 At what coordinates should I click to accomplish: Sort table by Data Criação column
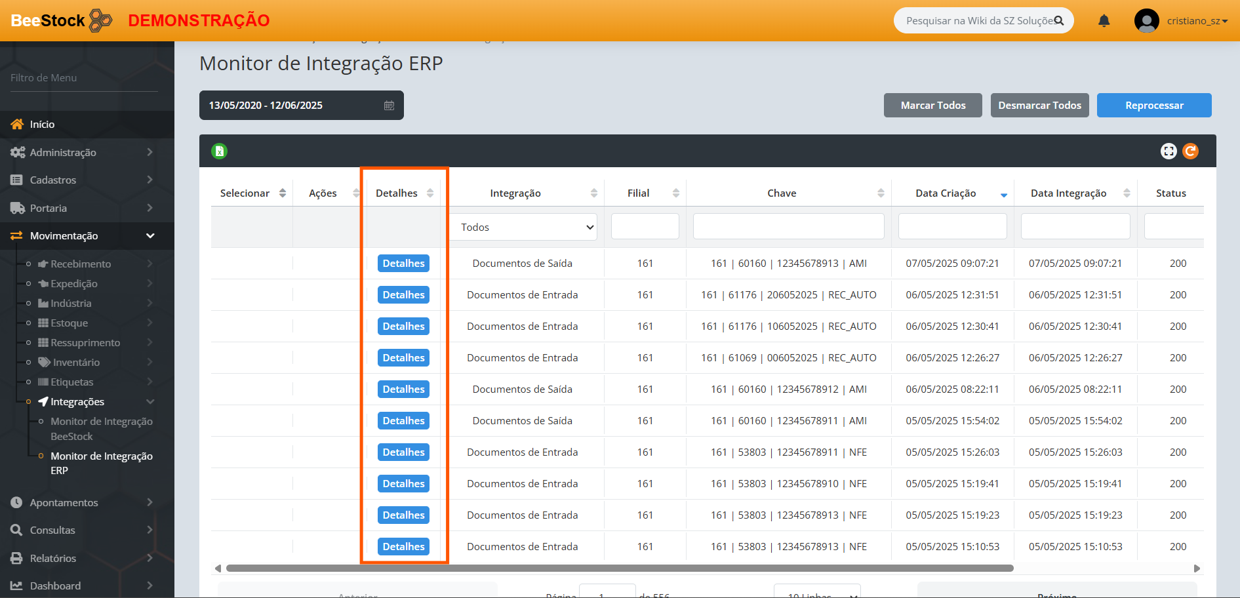946,193
